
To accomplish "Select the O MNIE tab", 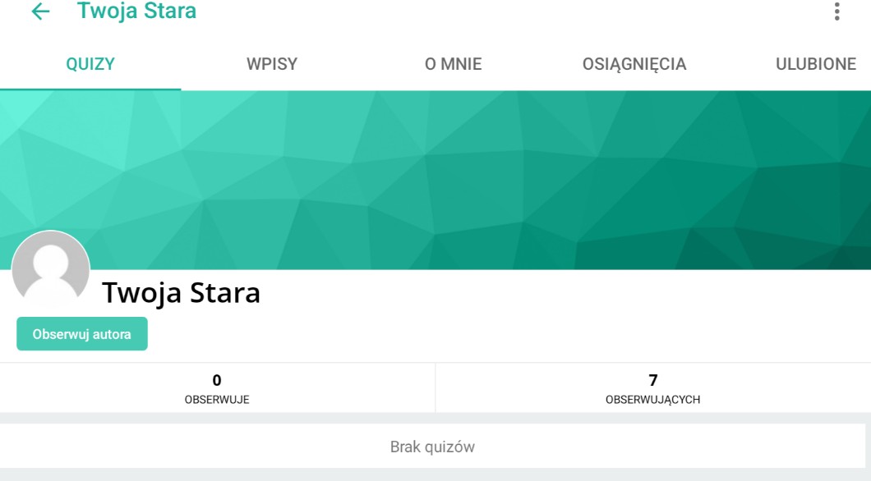I will pyautogui.click(x=453, y=64).
